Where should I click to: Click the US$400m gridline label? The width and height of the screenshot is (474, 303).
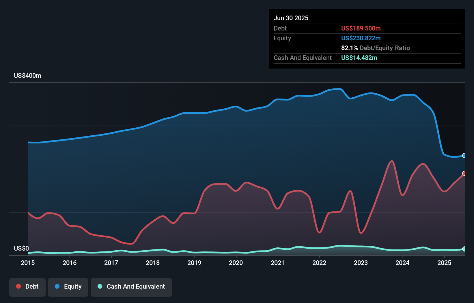coord(27,75)
